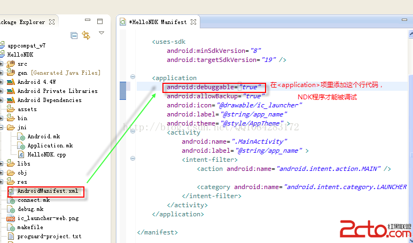Collapse the application element fold marker
The image size is (413, 243).
coord(133,76)
